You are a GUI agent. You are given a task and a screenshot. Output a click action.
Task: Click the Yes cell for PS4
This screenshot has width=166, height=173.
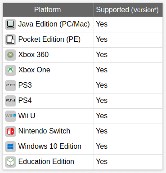pos(128,101)
